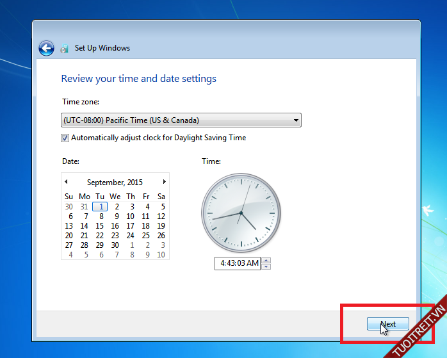Select grayed-out August 31 date
The image size is (447, 358).
click(85, 206)
